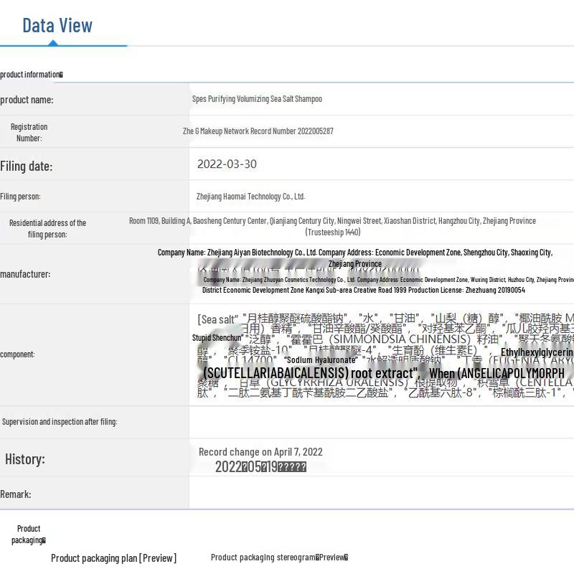Select the Sodium Hyaluronate ingredient text
Screen dimensions: 574x574
point(320,359)
